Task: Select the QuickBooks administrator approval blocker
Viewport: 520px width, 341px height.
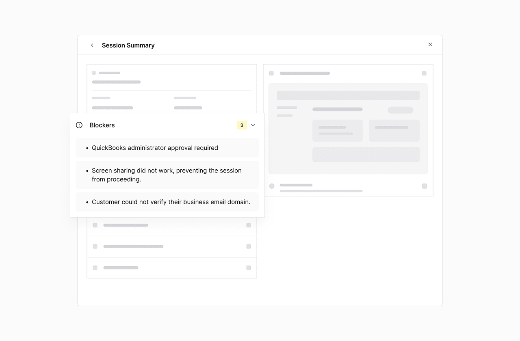Action: (167, 148)
